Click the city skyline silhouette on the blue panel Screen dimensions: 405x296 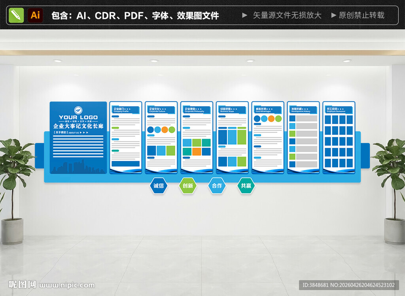[x=78, y=166]
